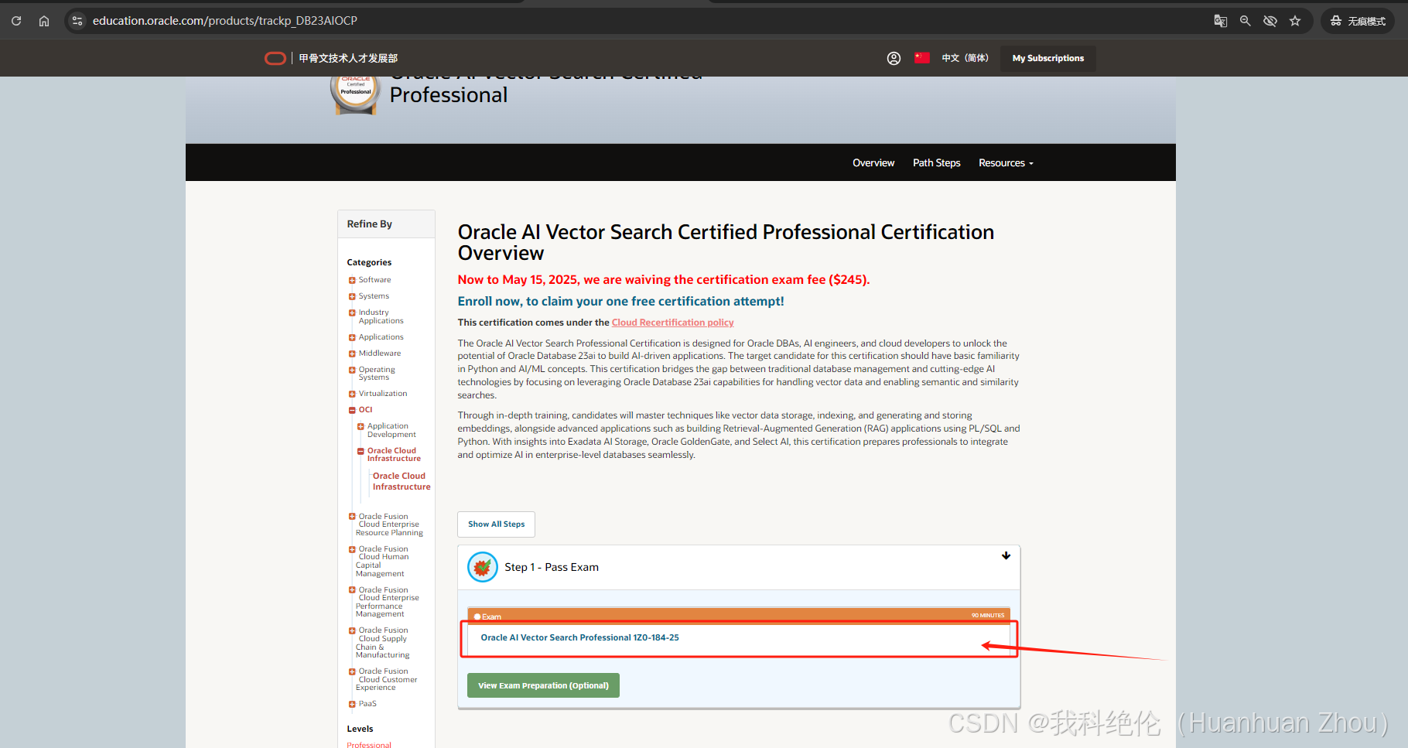Screen dimensions: 1408x748
Task: Choose the China flag language icon
Action: 921,58
